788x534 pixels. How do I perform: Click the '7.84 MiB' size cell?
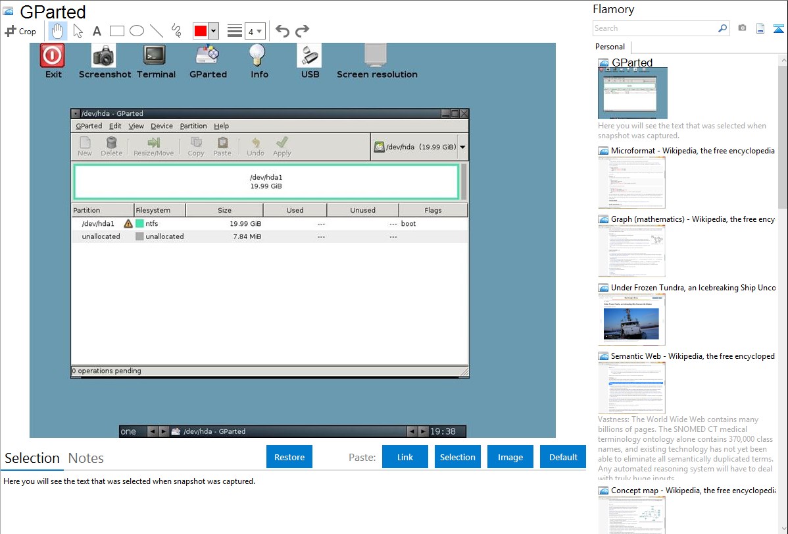click(247, 236)
